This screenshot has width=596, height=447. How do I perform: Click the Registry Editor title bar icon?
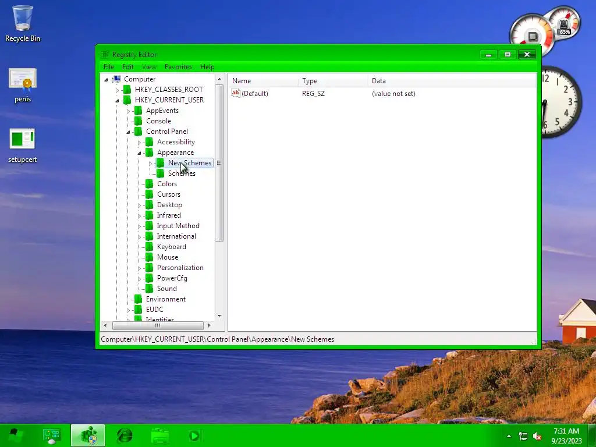[x=105, y=54]
